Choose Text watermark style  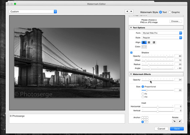pos(160,12)
